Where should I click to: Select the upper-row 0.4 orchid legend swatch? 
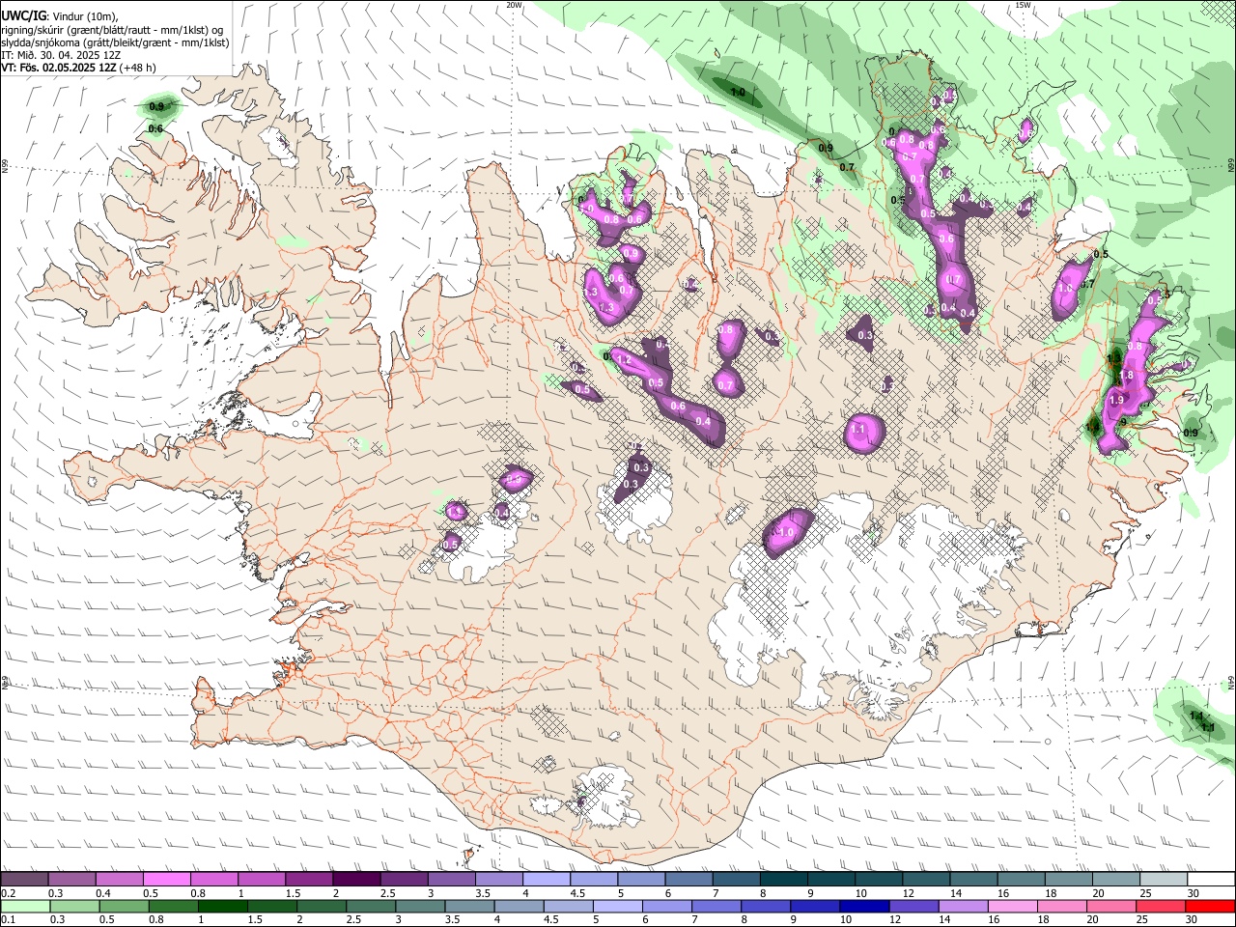119,880
